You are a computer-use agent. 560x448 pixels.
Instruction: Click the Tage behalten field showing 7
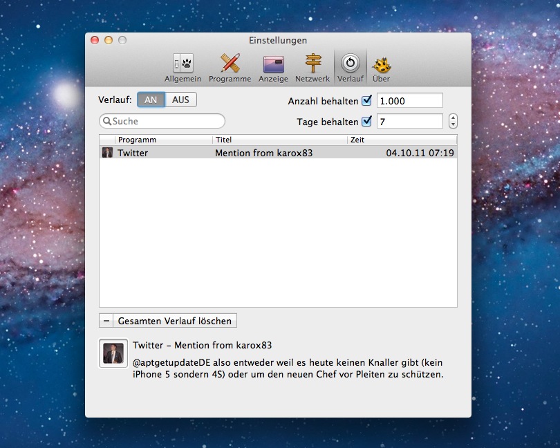click(x=410, y=122)
